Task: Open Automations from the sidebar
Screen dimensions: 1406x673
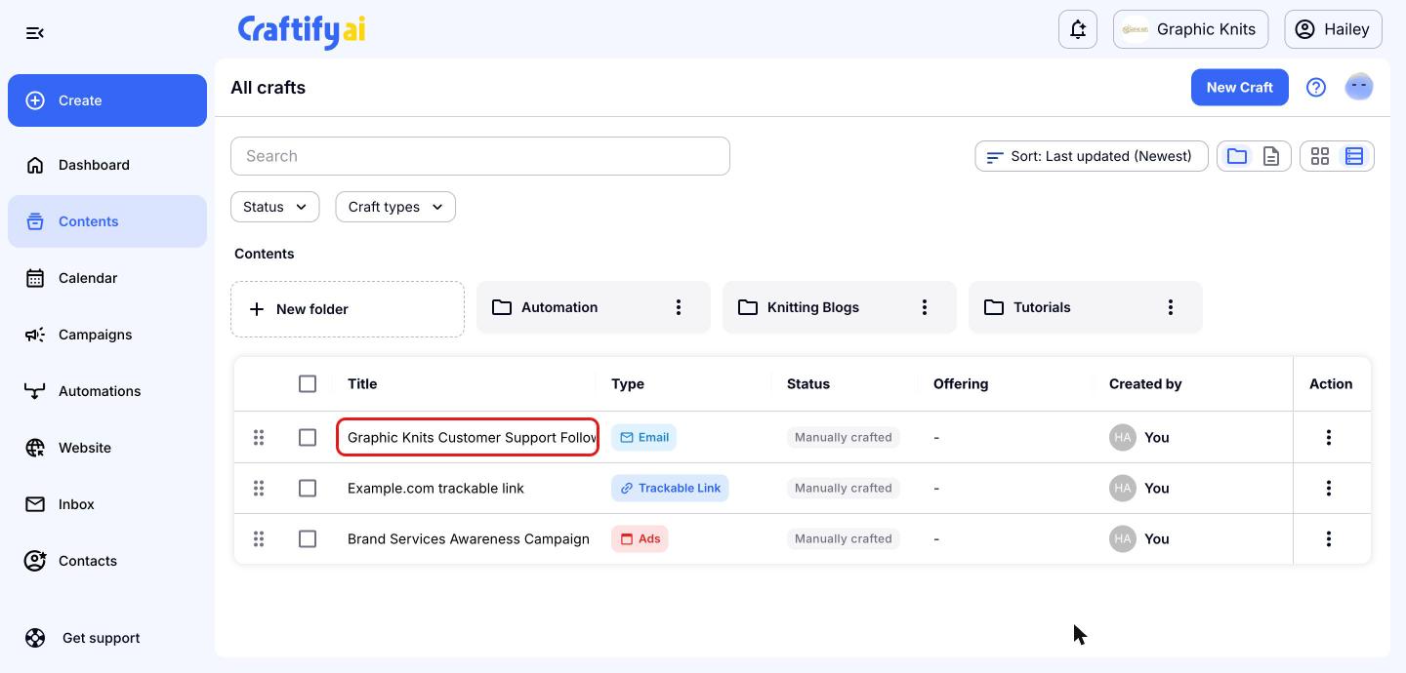Action: click(x=107, y=391)
